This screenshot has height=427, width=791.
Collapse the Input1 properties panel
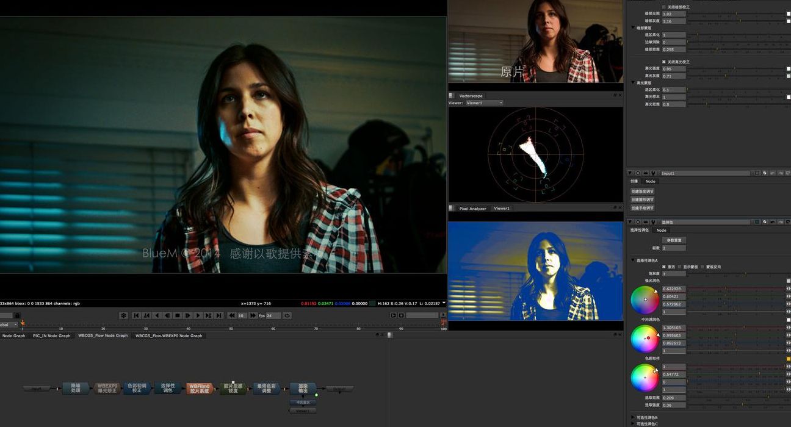click(630, 173)
